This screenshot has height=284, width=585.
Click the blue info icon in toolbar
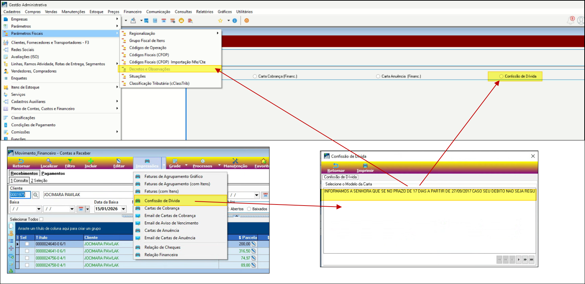click(235, 21)
